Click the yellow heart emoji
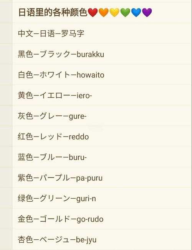This screenshot has height=250, width=192. 114,12
